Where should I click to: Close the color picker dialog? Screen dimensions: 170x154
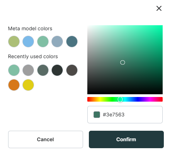point(159,9)
